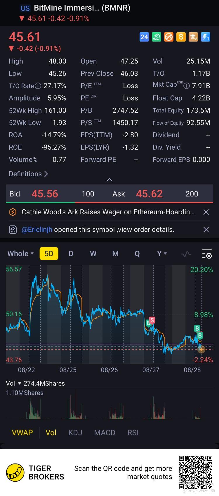
Task: Tap the green hand-with-coin badge
Action: (157, 37)
